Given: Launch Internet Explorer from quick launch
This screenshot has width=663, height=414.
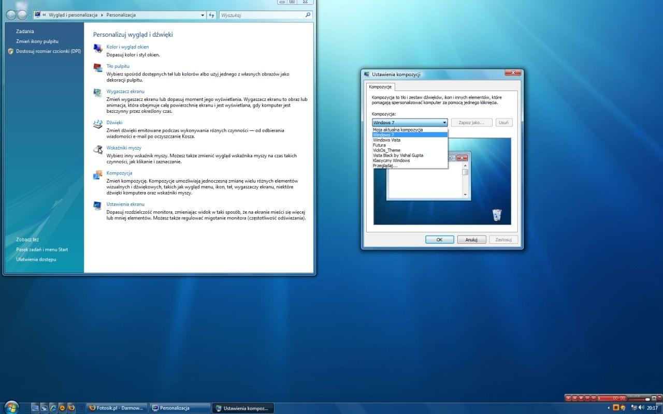Looking at the screenshot, I should [53, 408].
